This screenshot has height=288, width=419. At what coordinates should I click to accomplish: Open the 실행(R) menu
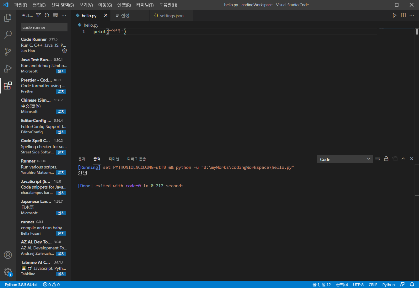coord(124,5)
